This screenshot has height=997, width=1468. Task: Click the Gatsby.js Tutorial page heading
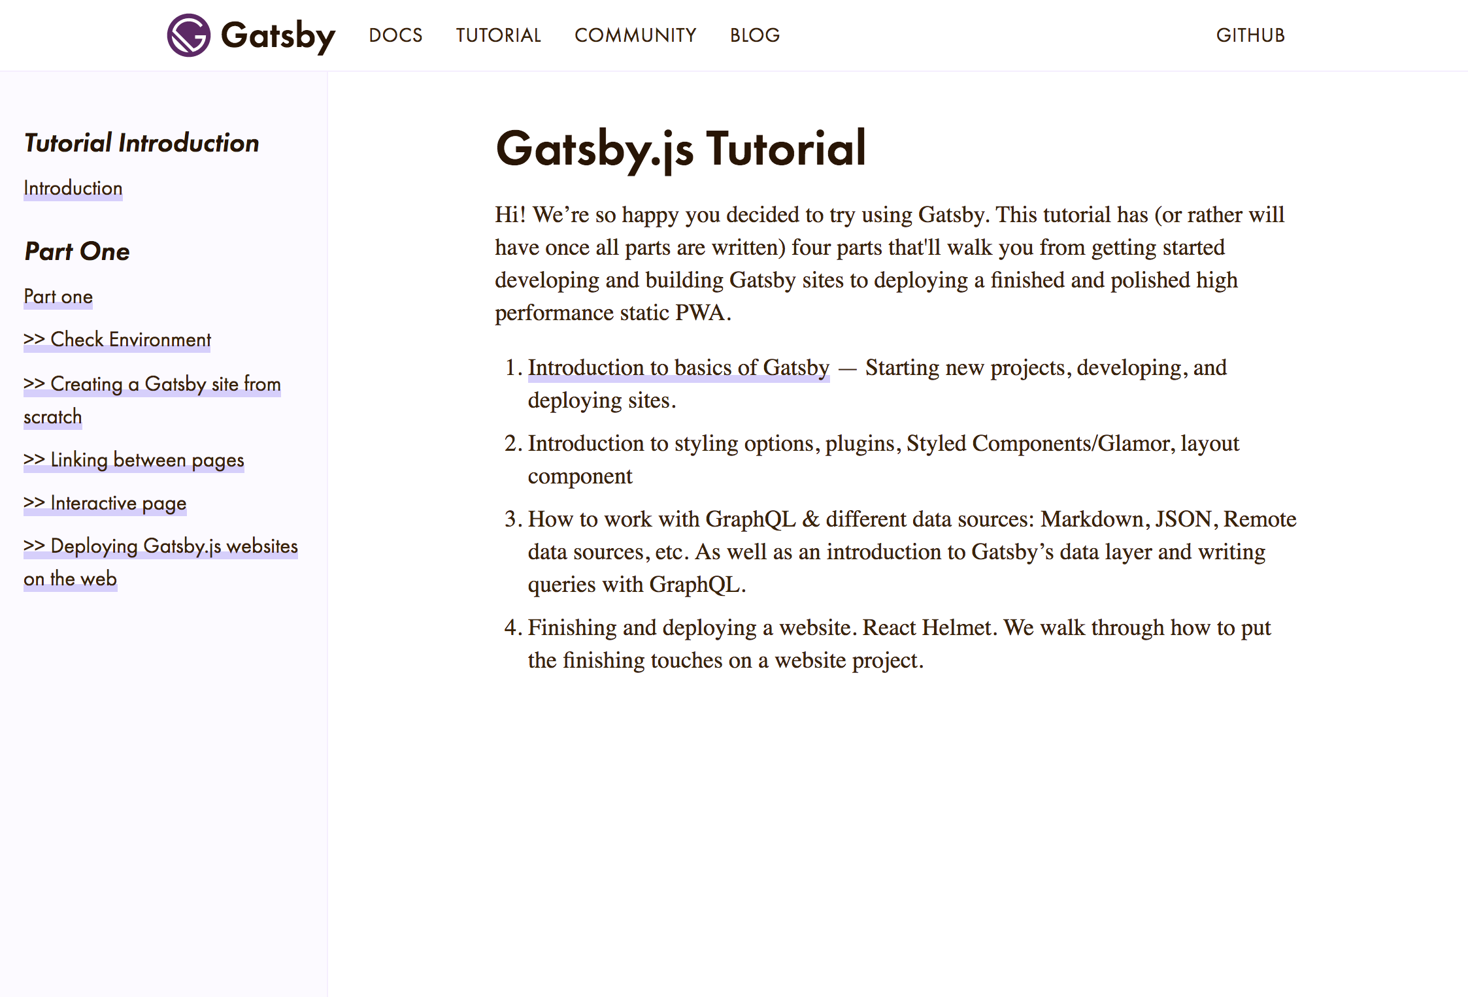(680, 149)
